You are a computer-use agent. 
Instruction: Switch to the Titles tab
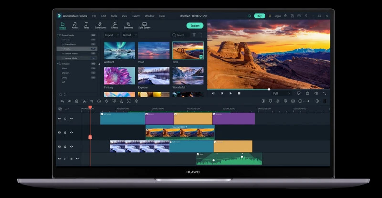point(86,25)
